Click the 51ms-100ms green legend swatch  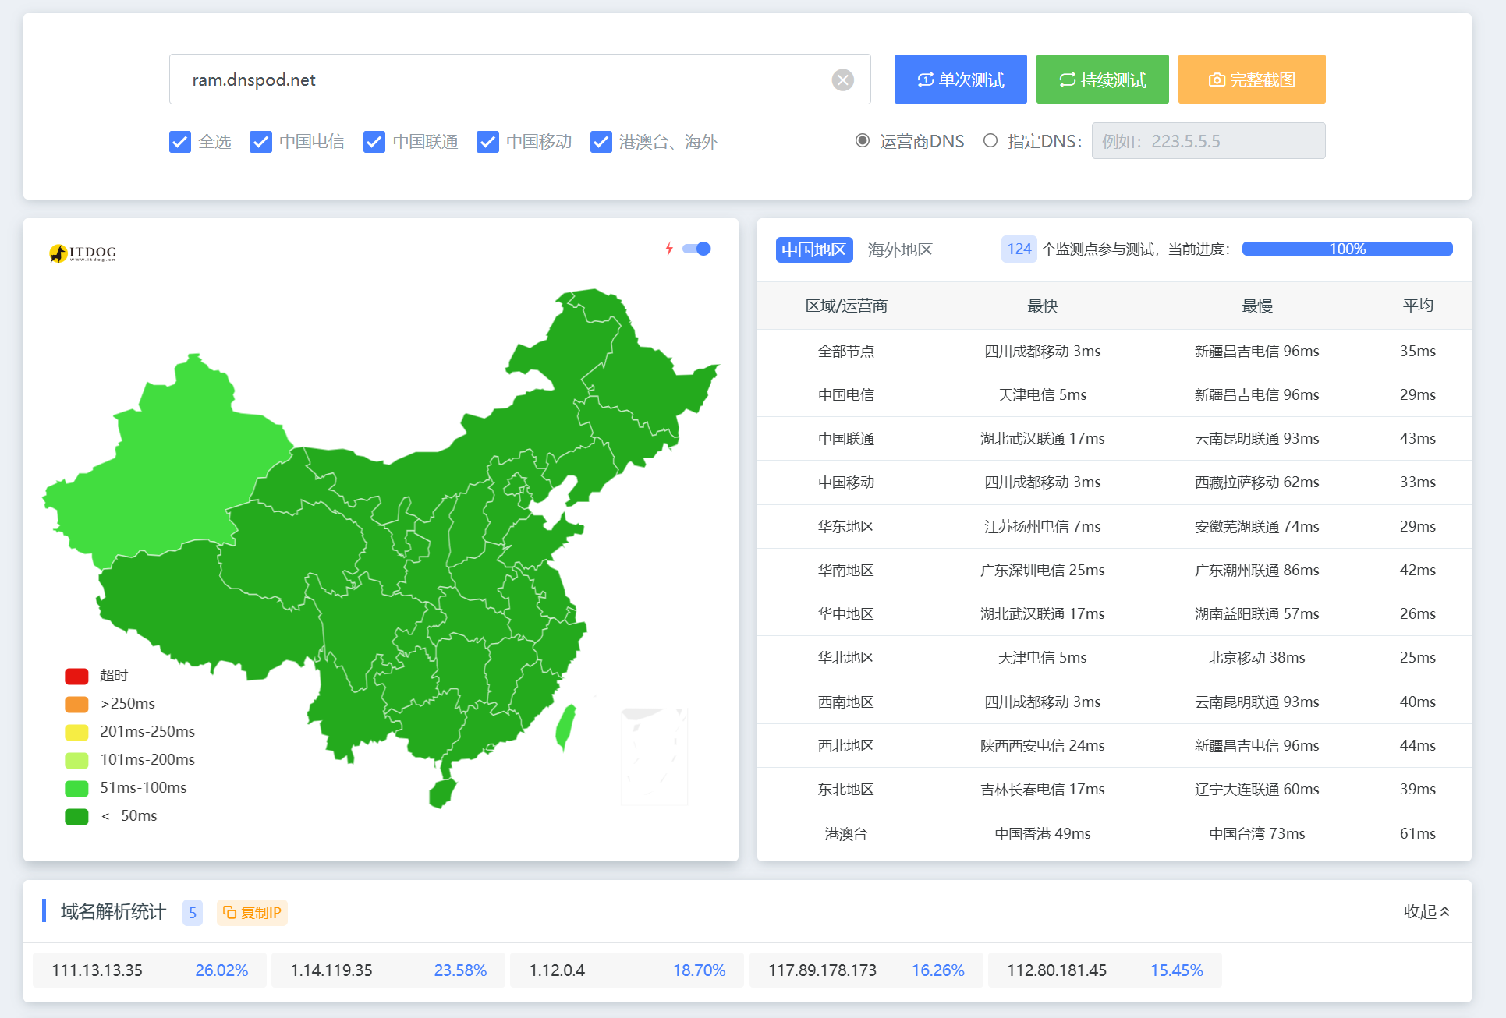click(76, 788)
